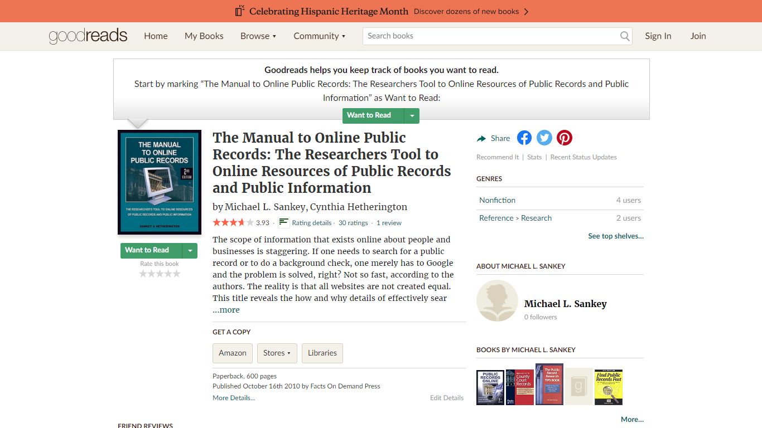Click the Amazon button
This screenshot has height=428, width=762.
click(233, 353)
